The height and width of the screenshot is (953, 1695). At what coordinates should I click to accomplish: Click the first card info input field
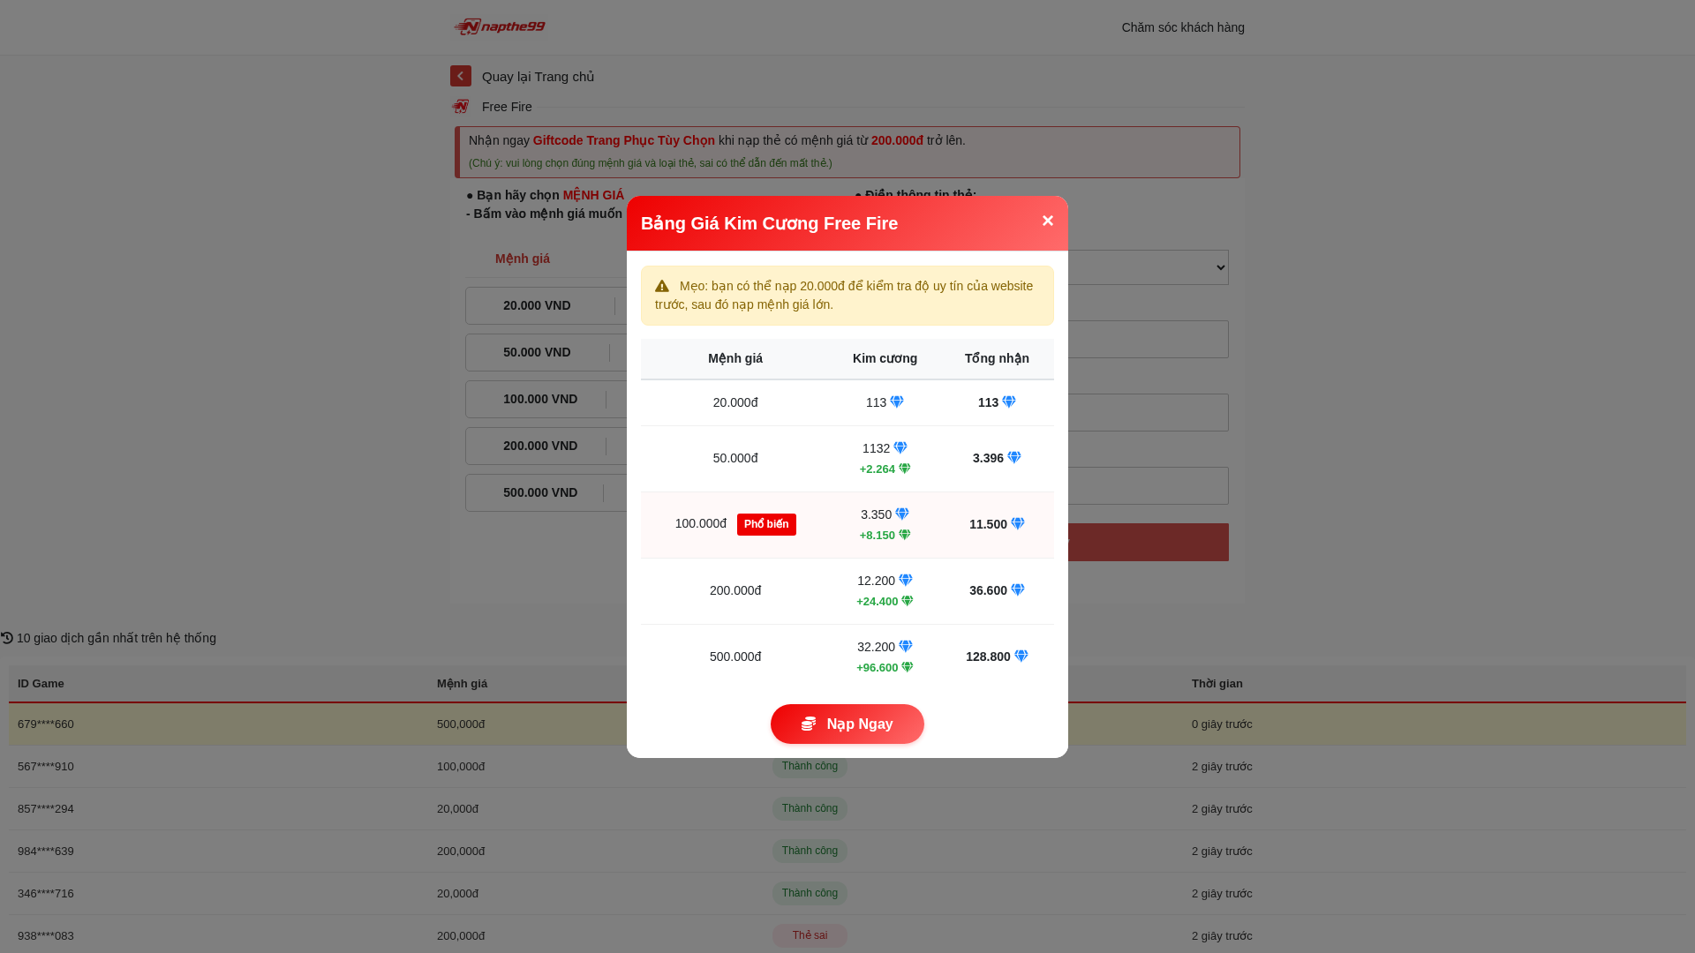click(1148, 339)
